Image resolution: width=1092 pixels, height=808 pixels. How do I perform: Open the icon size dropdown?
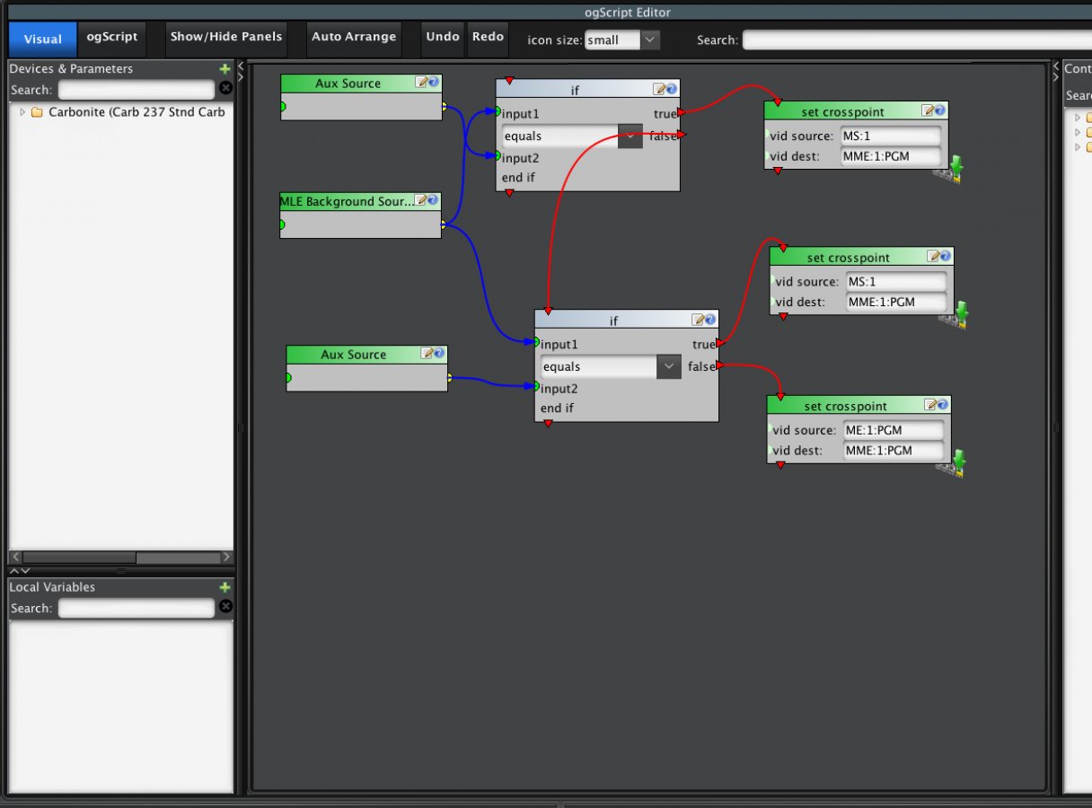click(x=649, y=40)
